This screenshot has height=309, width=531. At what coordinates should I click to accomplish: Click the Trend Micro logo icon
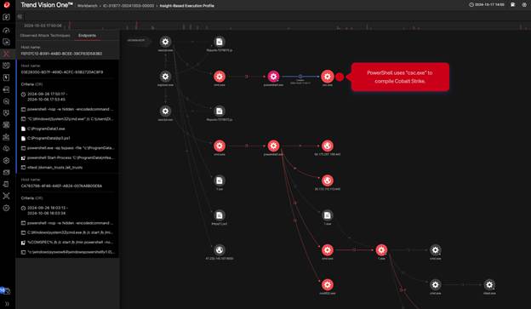pos(7,5)
